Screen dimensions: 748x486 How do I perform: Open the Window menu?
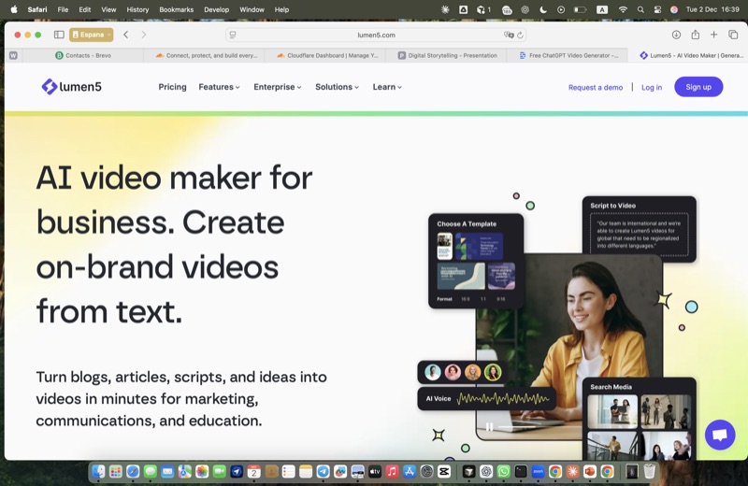pyautogui.click(x=252, y=9)
